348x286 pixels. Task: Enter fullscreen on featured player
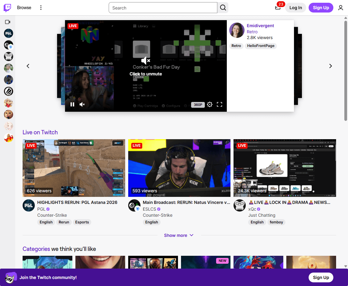tap(219, 104)
